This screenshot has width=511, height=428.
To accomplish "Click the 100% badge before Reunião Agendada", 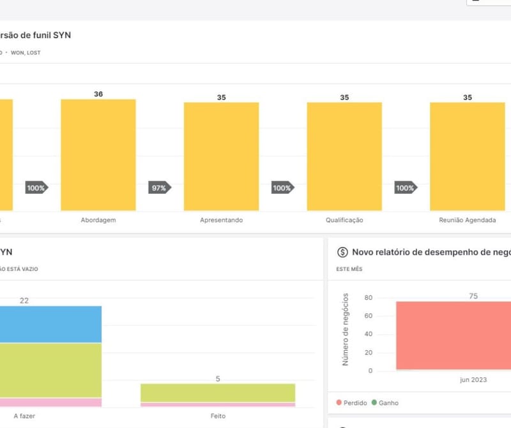I will click(x=406, y=188).
